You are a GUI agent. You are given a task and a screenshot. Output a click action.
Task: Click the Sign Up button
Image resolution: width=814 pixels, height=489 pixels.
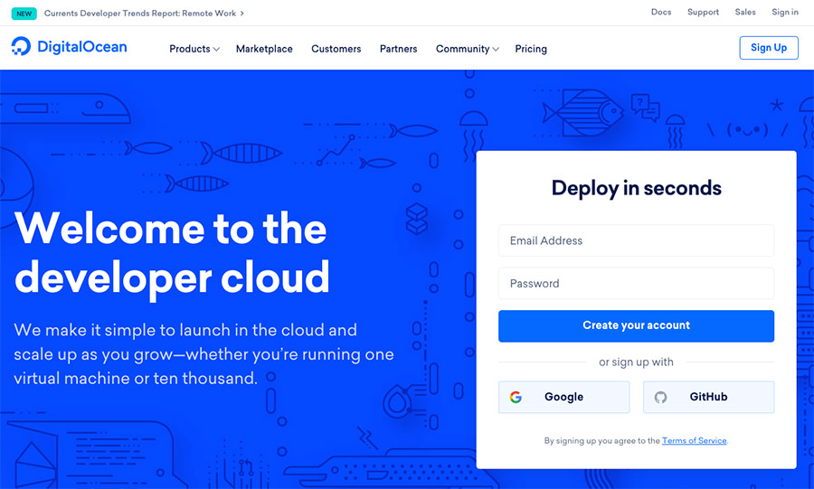click(769, 48)
